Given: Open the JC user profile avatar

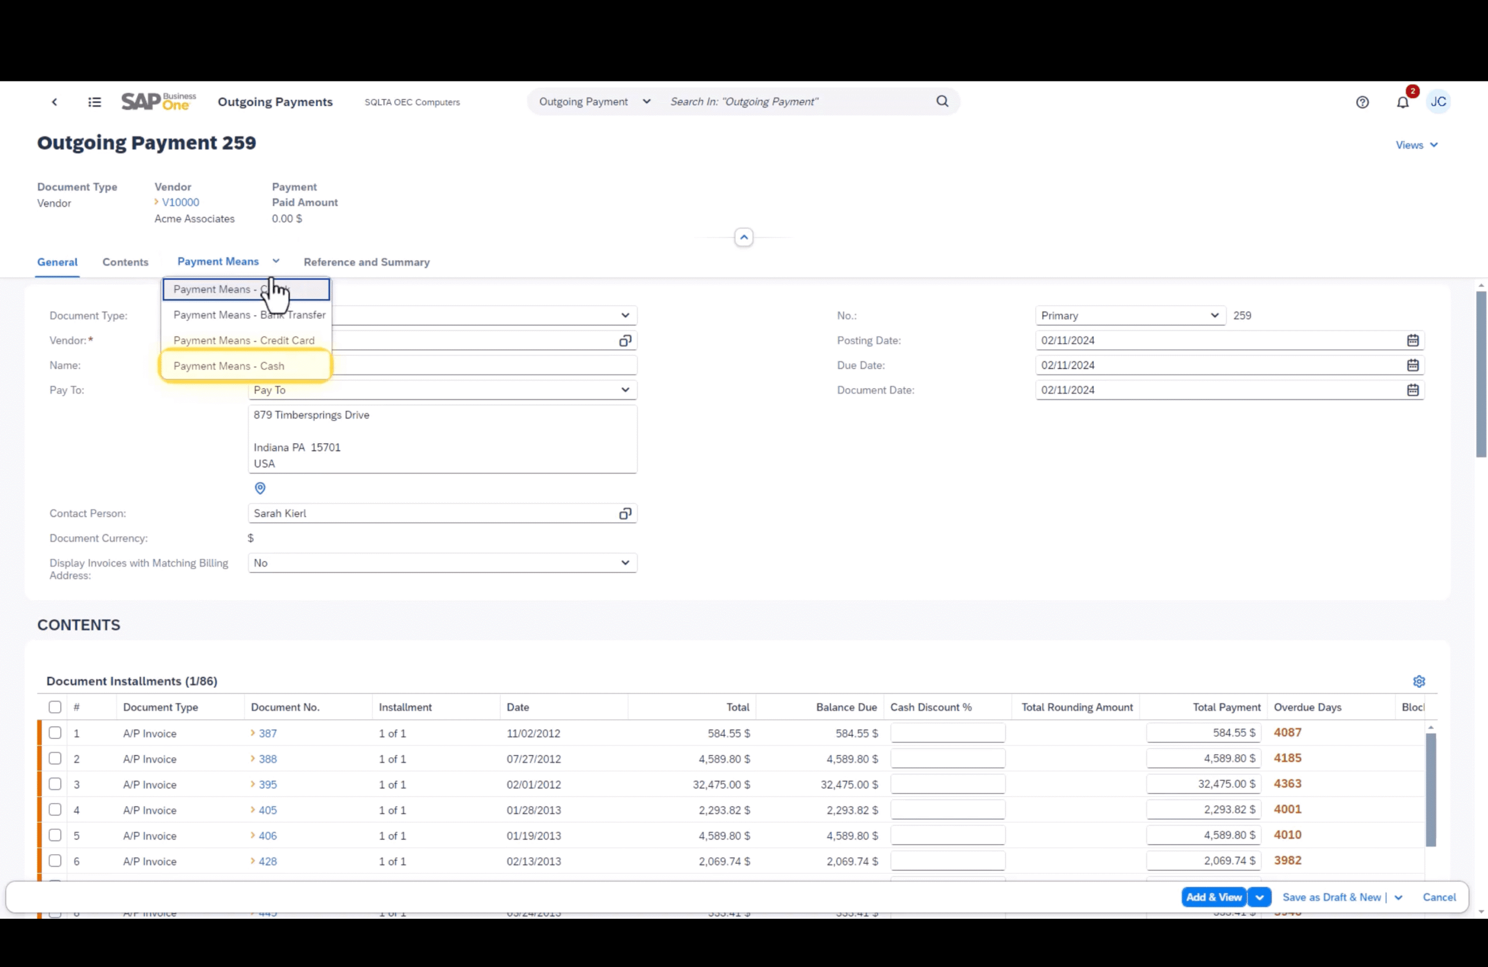Looking at the screenshot, I should tap(1438, 102).
